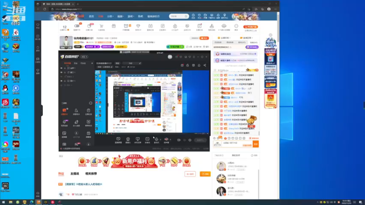Click the location pin icon in Douyu header
365x205 pixels.
pyautogui.click(x=224, y=15)
